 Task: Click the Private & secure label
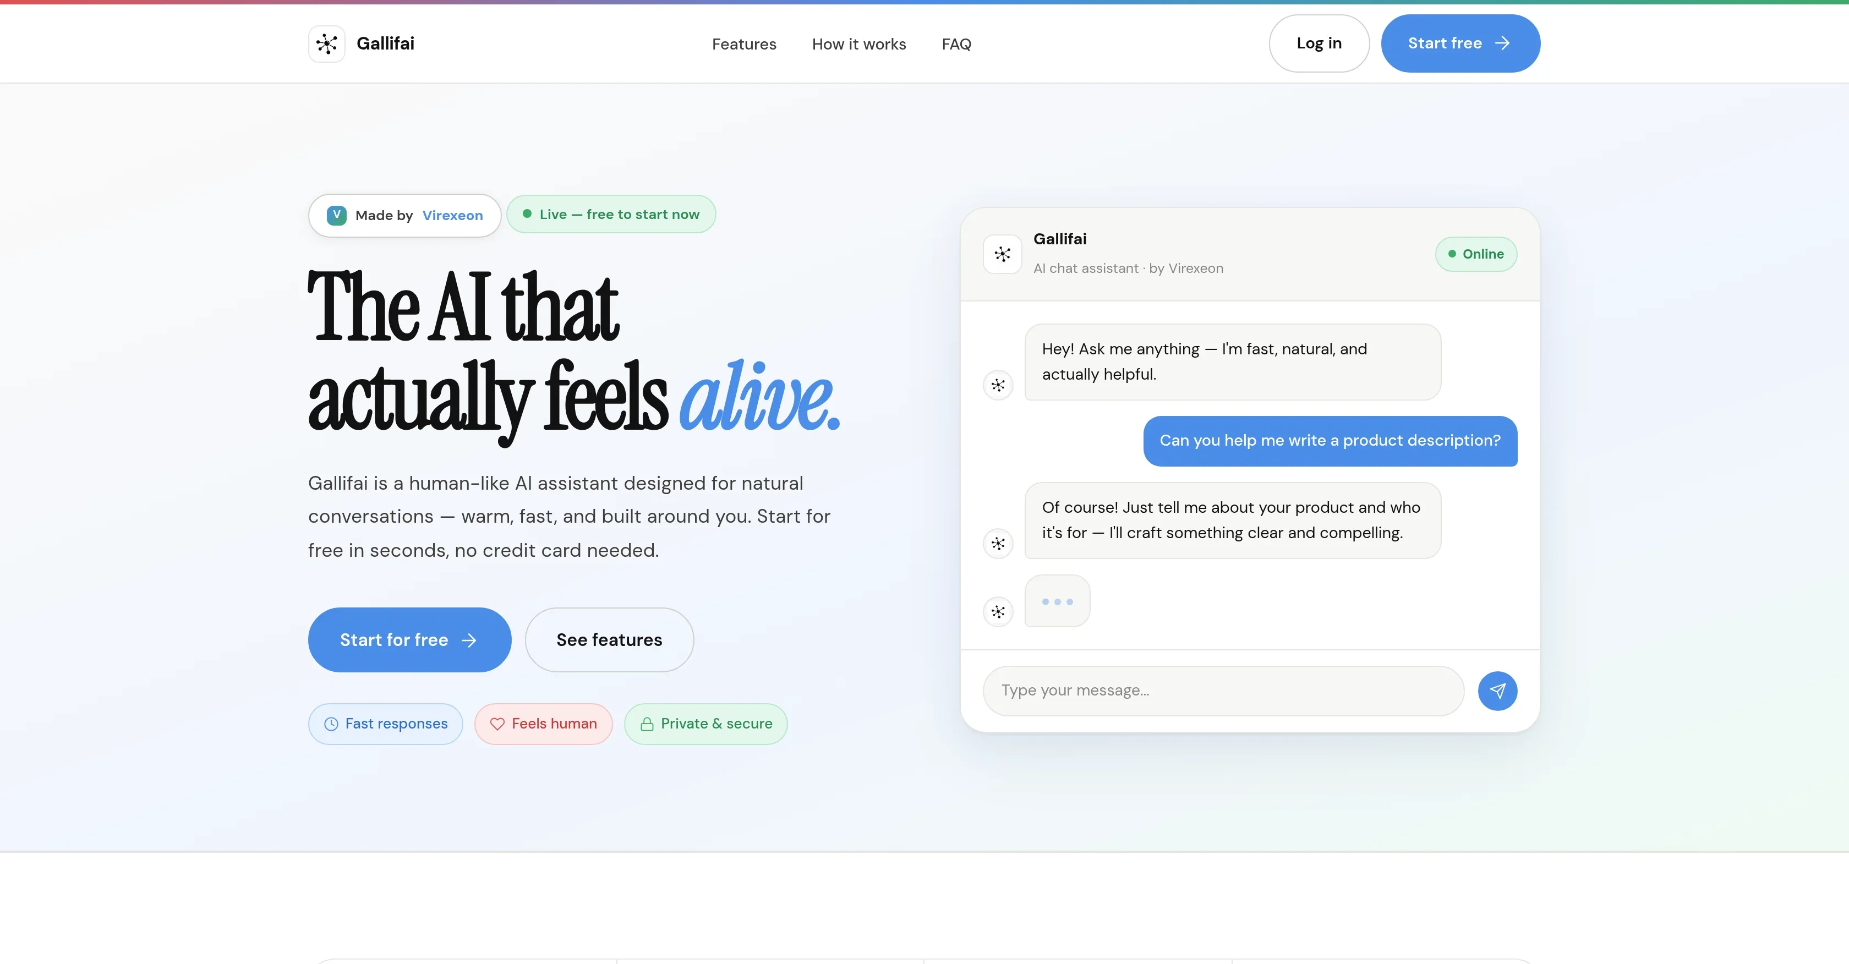click(x=716, y=724)
